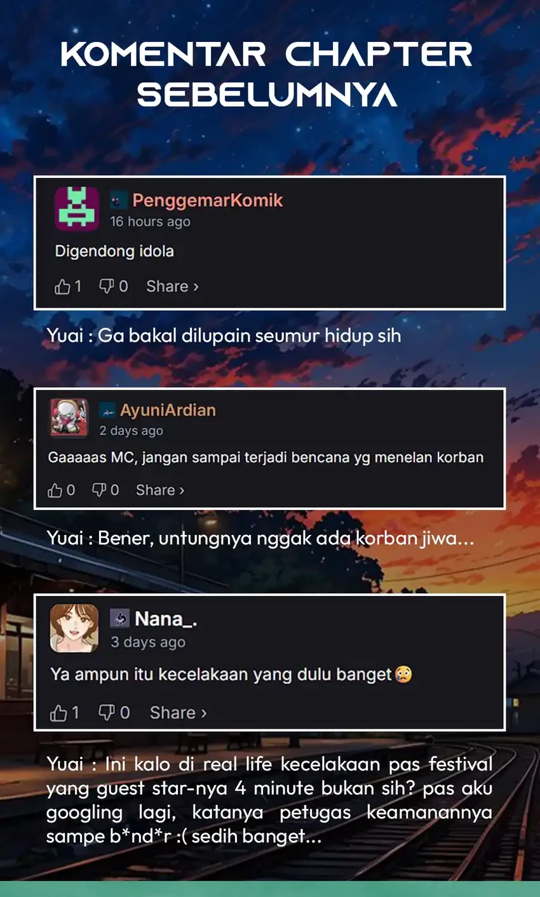The image size is (540, 897).
Task: Click thumbs up on AyuniArdian's comment
Action: pos(55,490)
